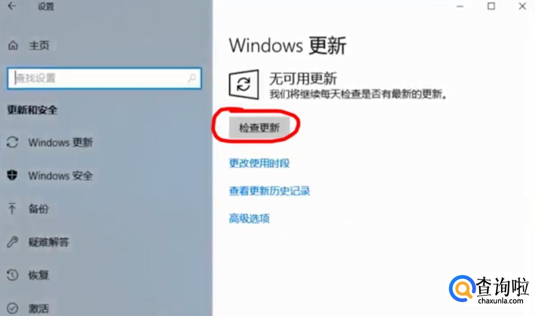The height and width of the screenshot is (316, 535).
Task: Click the upload arrow icon for 备份
Action: (12, 208)
